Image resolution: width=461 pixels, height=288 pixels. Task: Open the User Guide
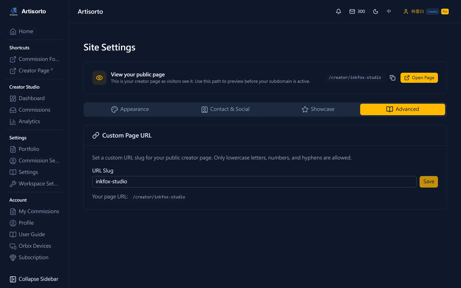click(x=35, y=234)
